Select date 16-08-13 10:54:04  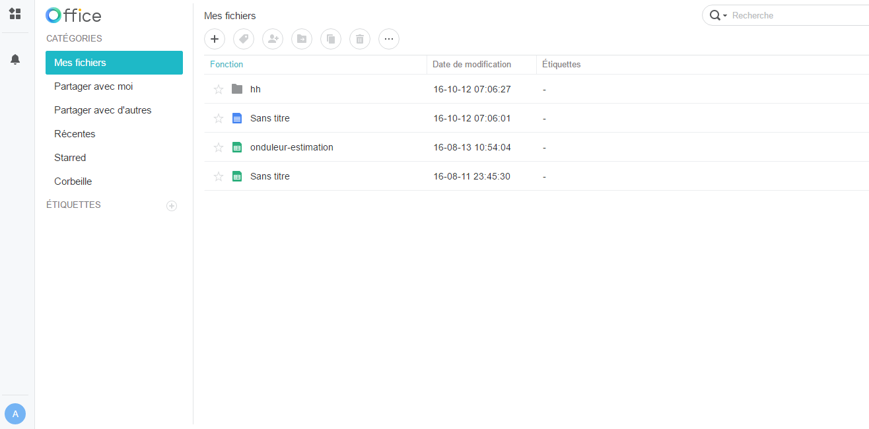coord(472,147)
